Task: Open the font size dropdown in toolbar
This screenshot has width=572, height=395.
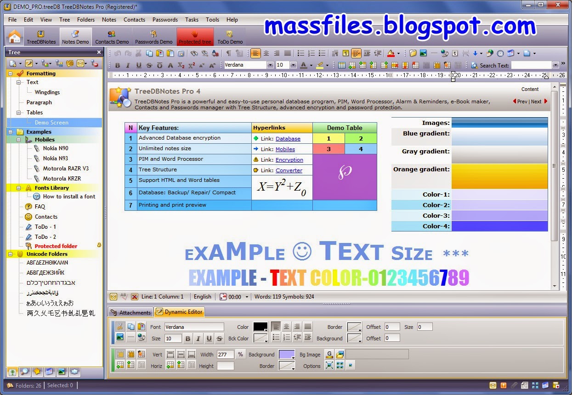Action: [294, 65]
